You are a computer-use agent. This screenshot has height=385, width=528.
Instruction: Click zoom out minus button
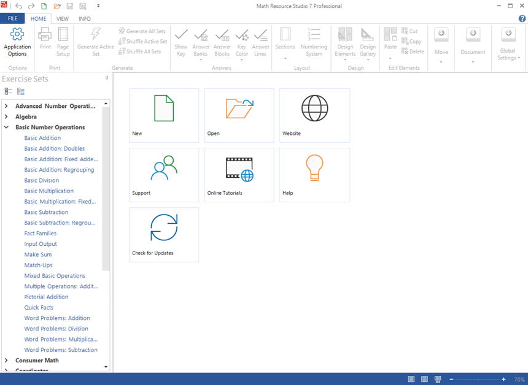pyautogui.click(x=451, y=379)
